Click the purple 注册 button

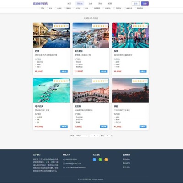tap(145, 4)
